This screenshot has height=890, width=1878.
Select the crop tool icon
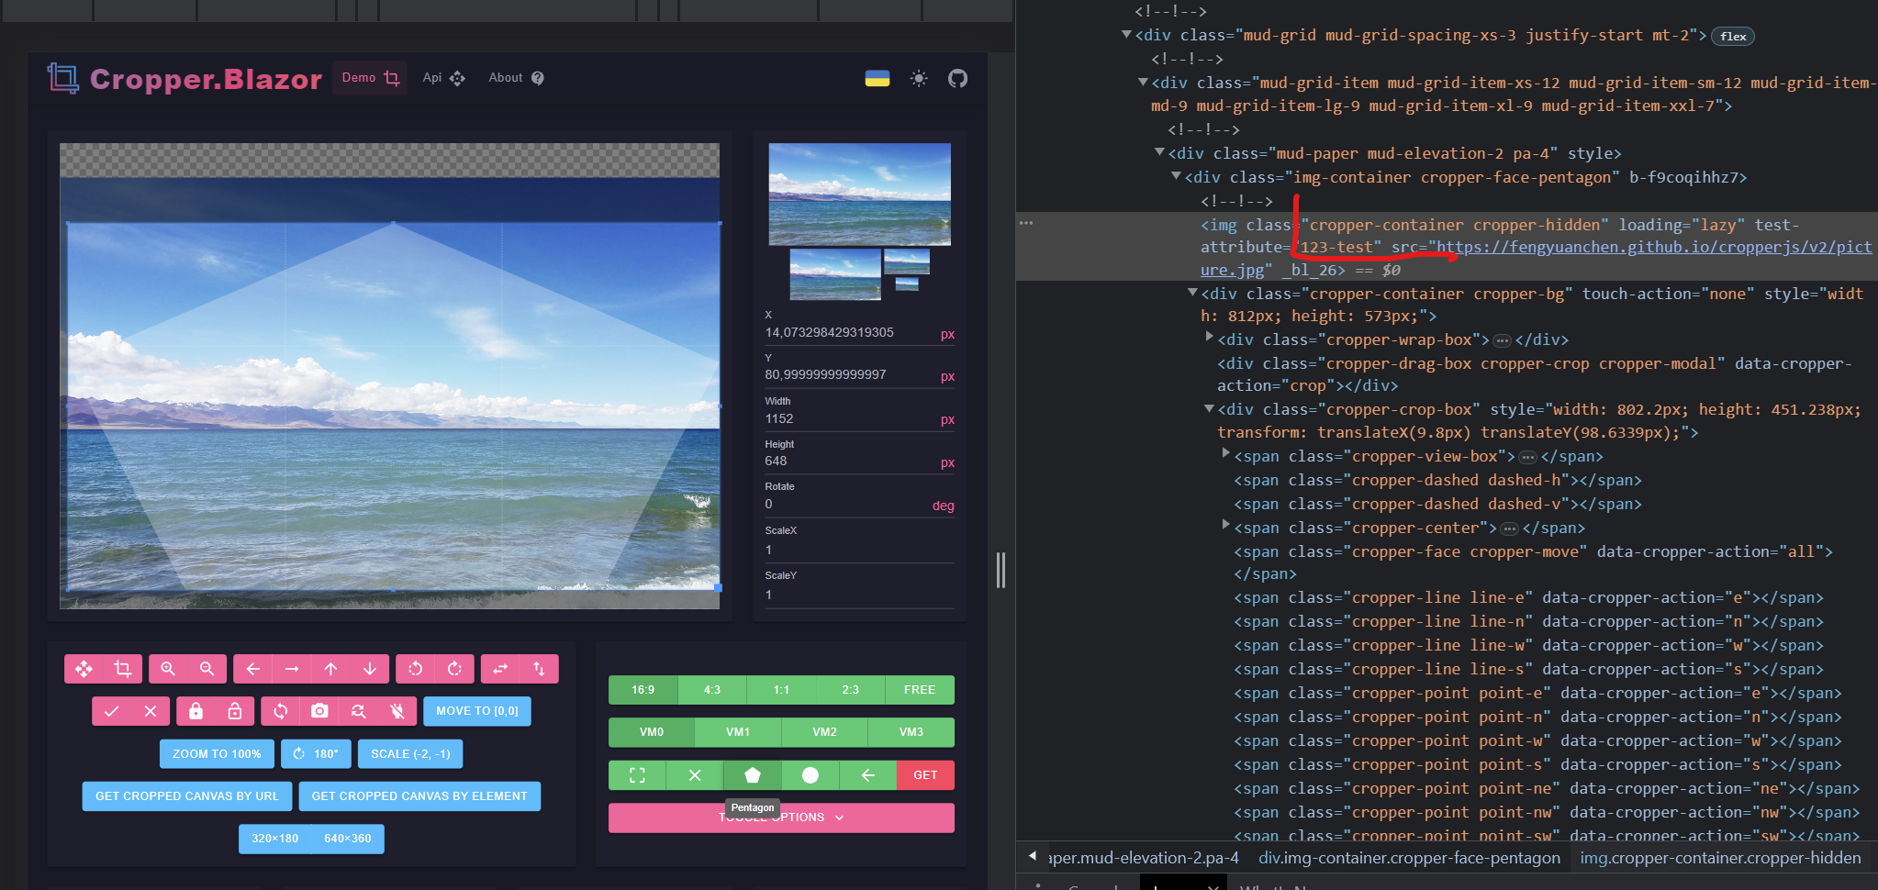(122, 669)
